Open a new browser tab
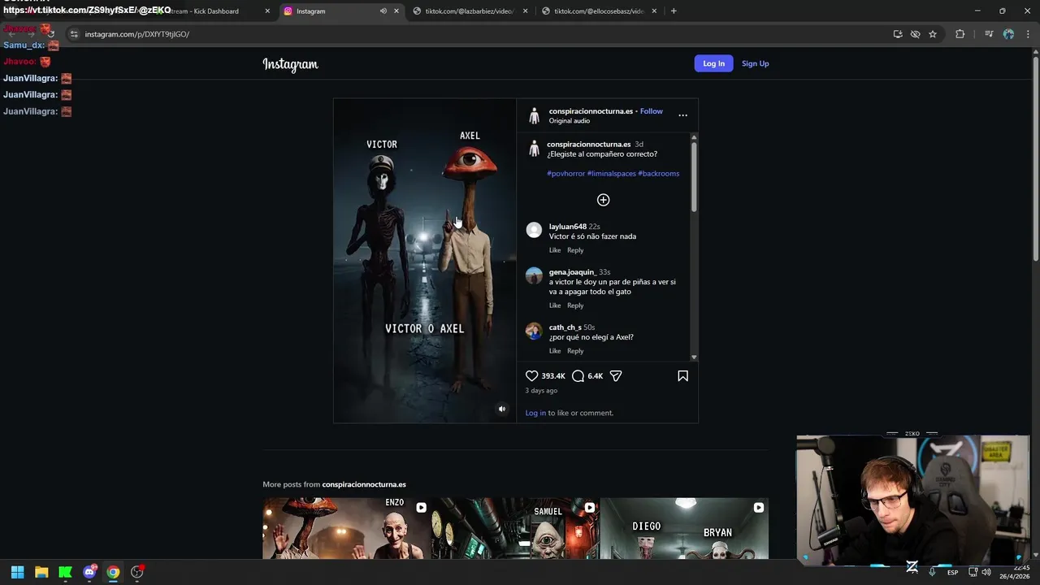 click(674, 11)
